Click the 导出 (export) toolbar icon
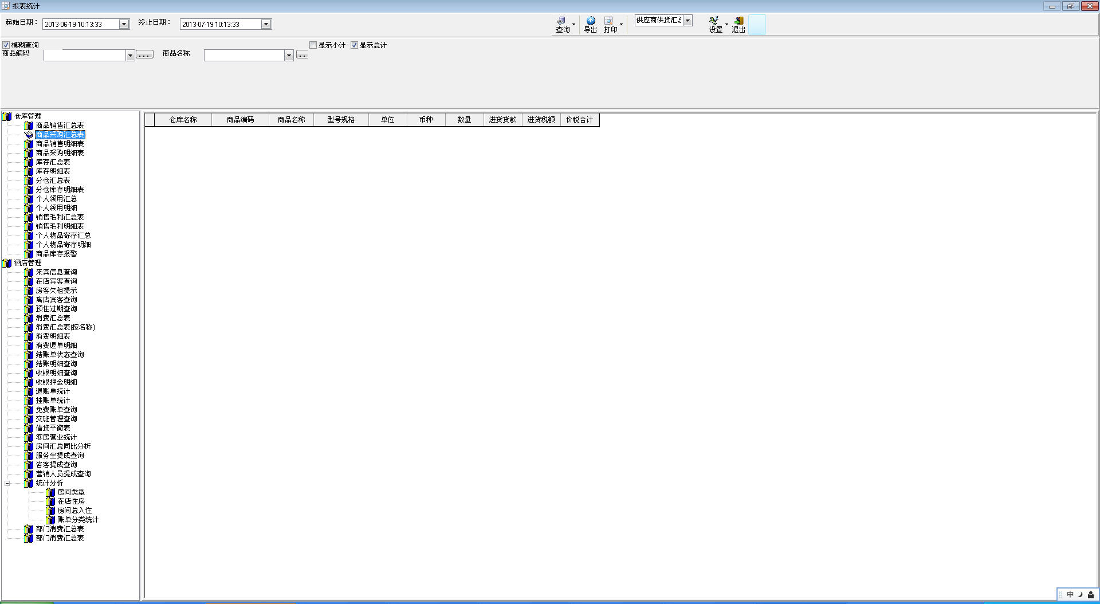Image resolution: width=1100 pixels, height=604 pixels. click(x=591, y=21)
